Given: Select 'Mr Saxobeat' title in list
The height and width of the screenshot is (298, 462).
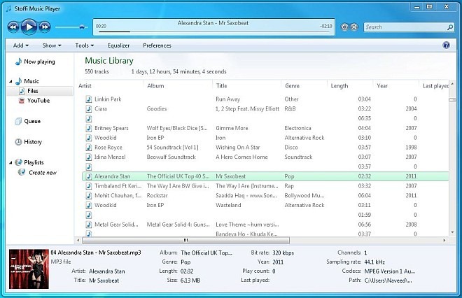Looking at the screenshot, I should (231, 176).
